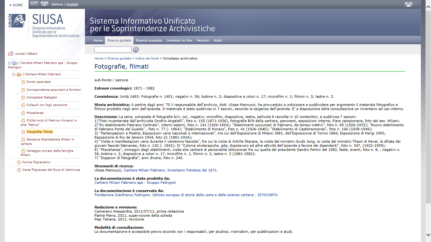
Task: Click Ricerca guidata in the breadcrumb
Action: [x=119, y=59]
